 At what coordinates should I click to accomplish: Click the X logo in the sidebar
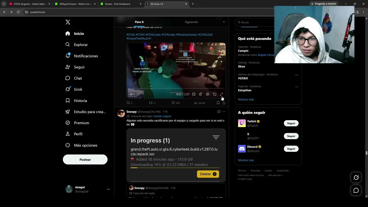click(x=68, y=22)
